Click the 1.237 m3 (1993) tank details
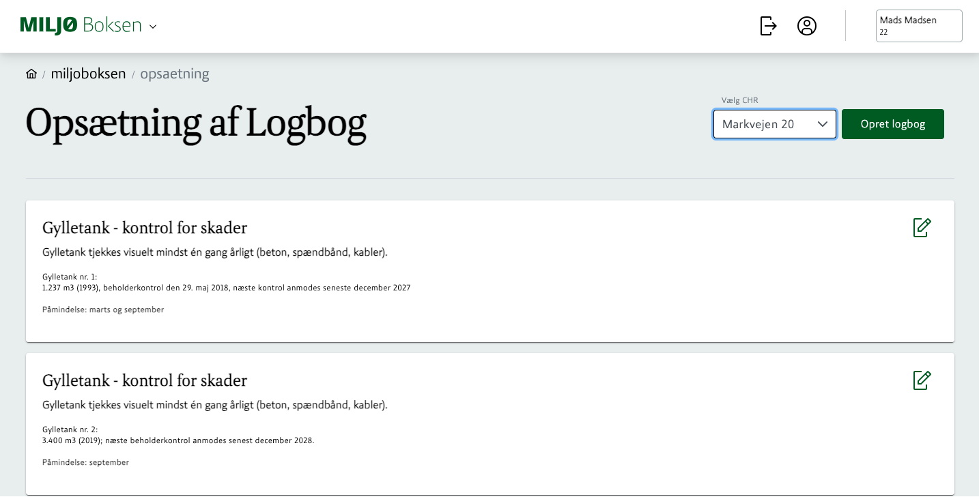979x497 pixels. tap(226, 288)
